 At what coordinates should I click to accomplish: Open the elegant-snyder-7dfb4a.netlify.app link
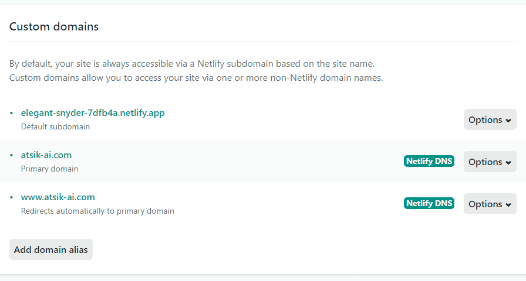93,113
